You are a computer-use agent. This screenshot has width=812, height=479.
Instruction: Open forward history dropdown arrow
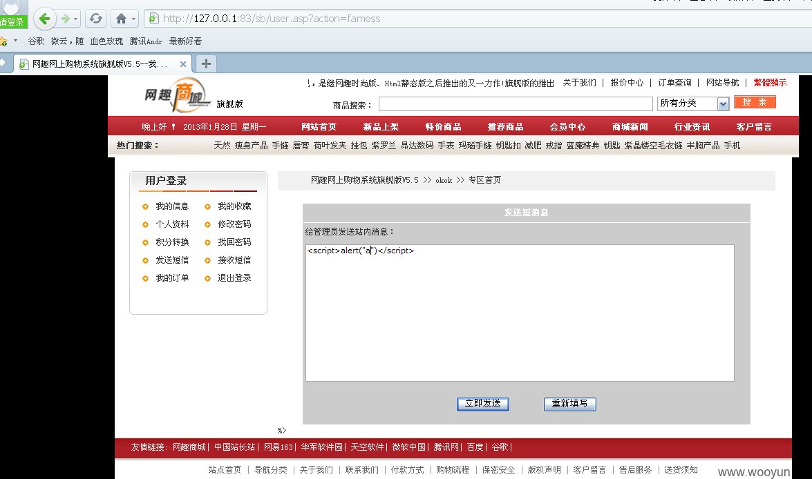[x=75, y=19]
